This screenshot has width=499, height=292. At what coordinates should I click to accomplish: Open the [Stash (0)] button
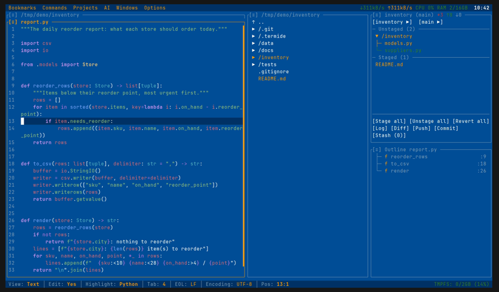coord(389,136)
